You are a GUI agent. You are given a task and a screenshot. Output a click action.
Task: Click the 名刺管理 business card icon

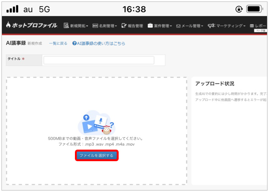[x=95, y=25]
